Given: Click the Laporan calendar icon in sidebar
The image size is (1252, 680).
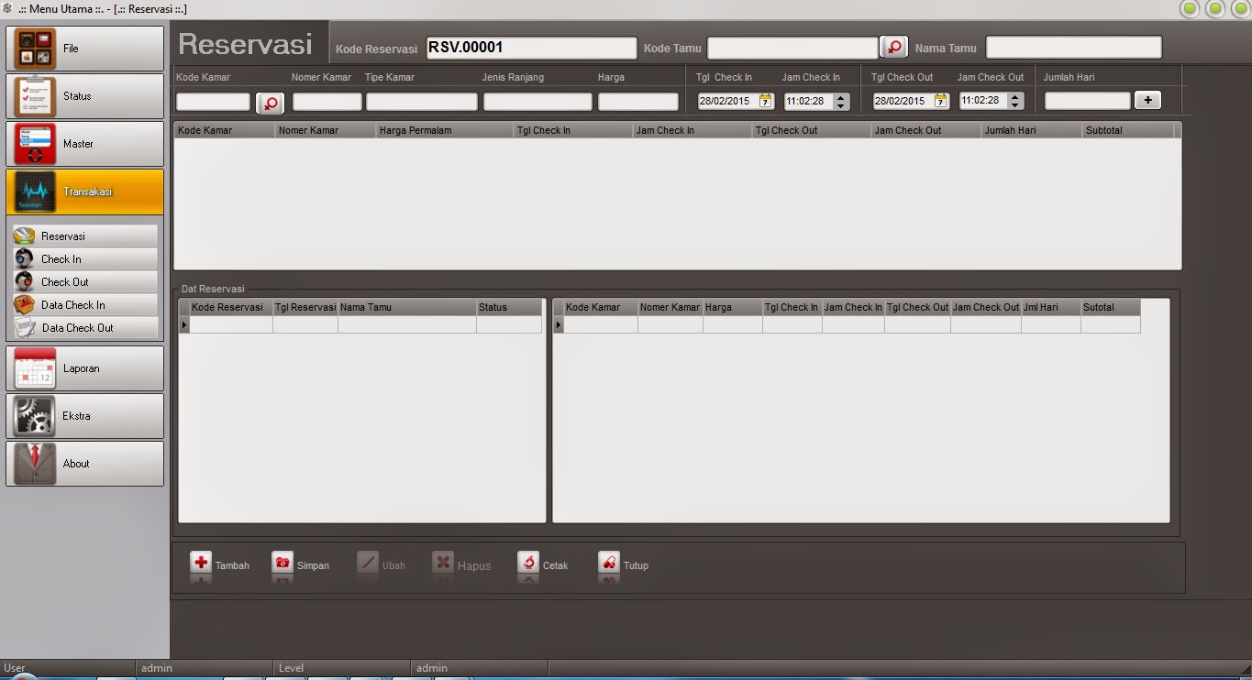Looking at the screenshot, I should pos(34,368).
